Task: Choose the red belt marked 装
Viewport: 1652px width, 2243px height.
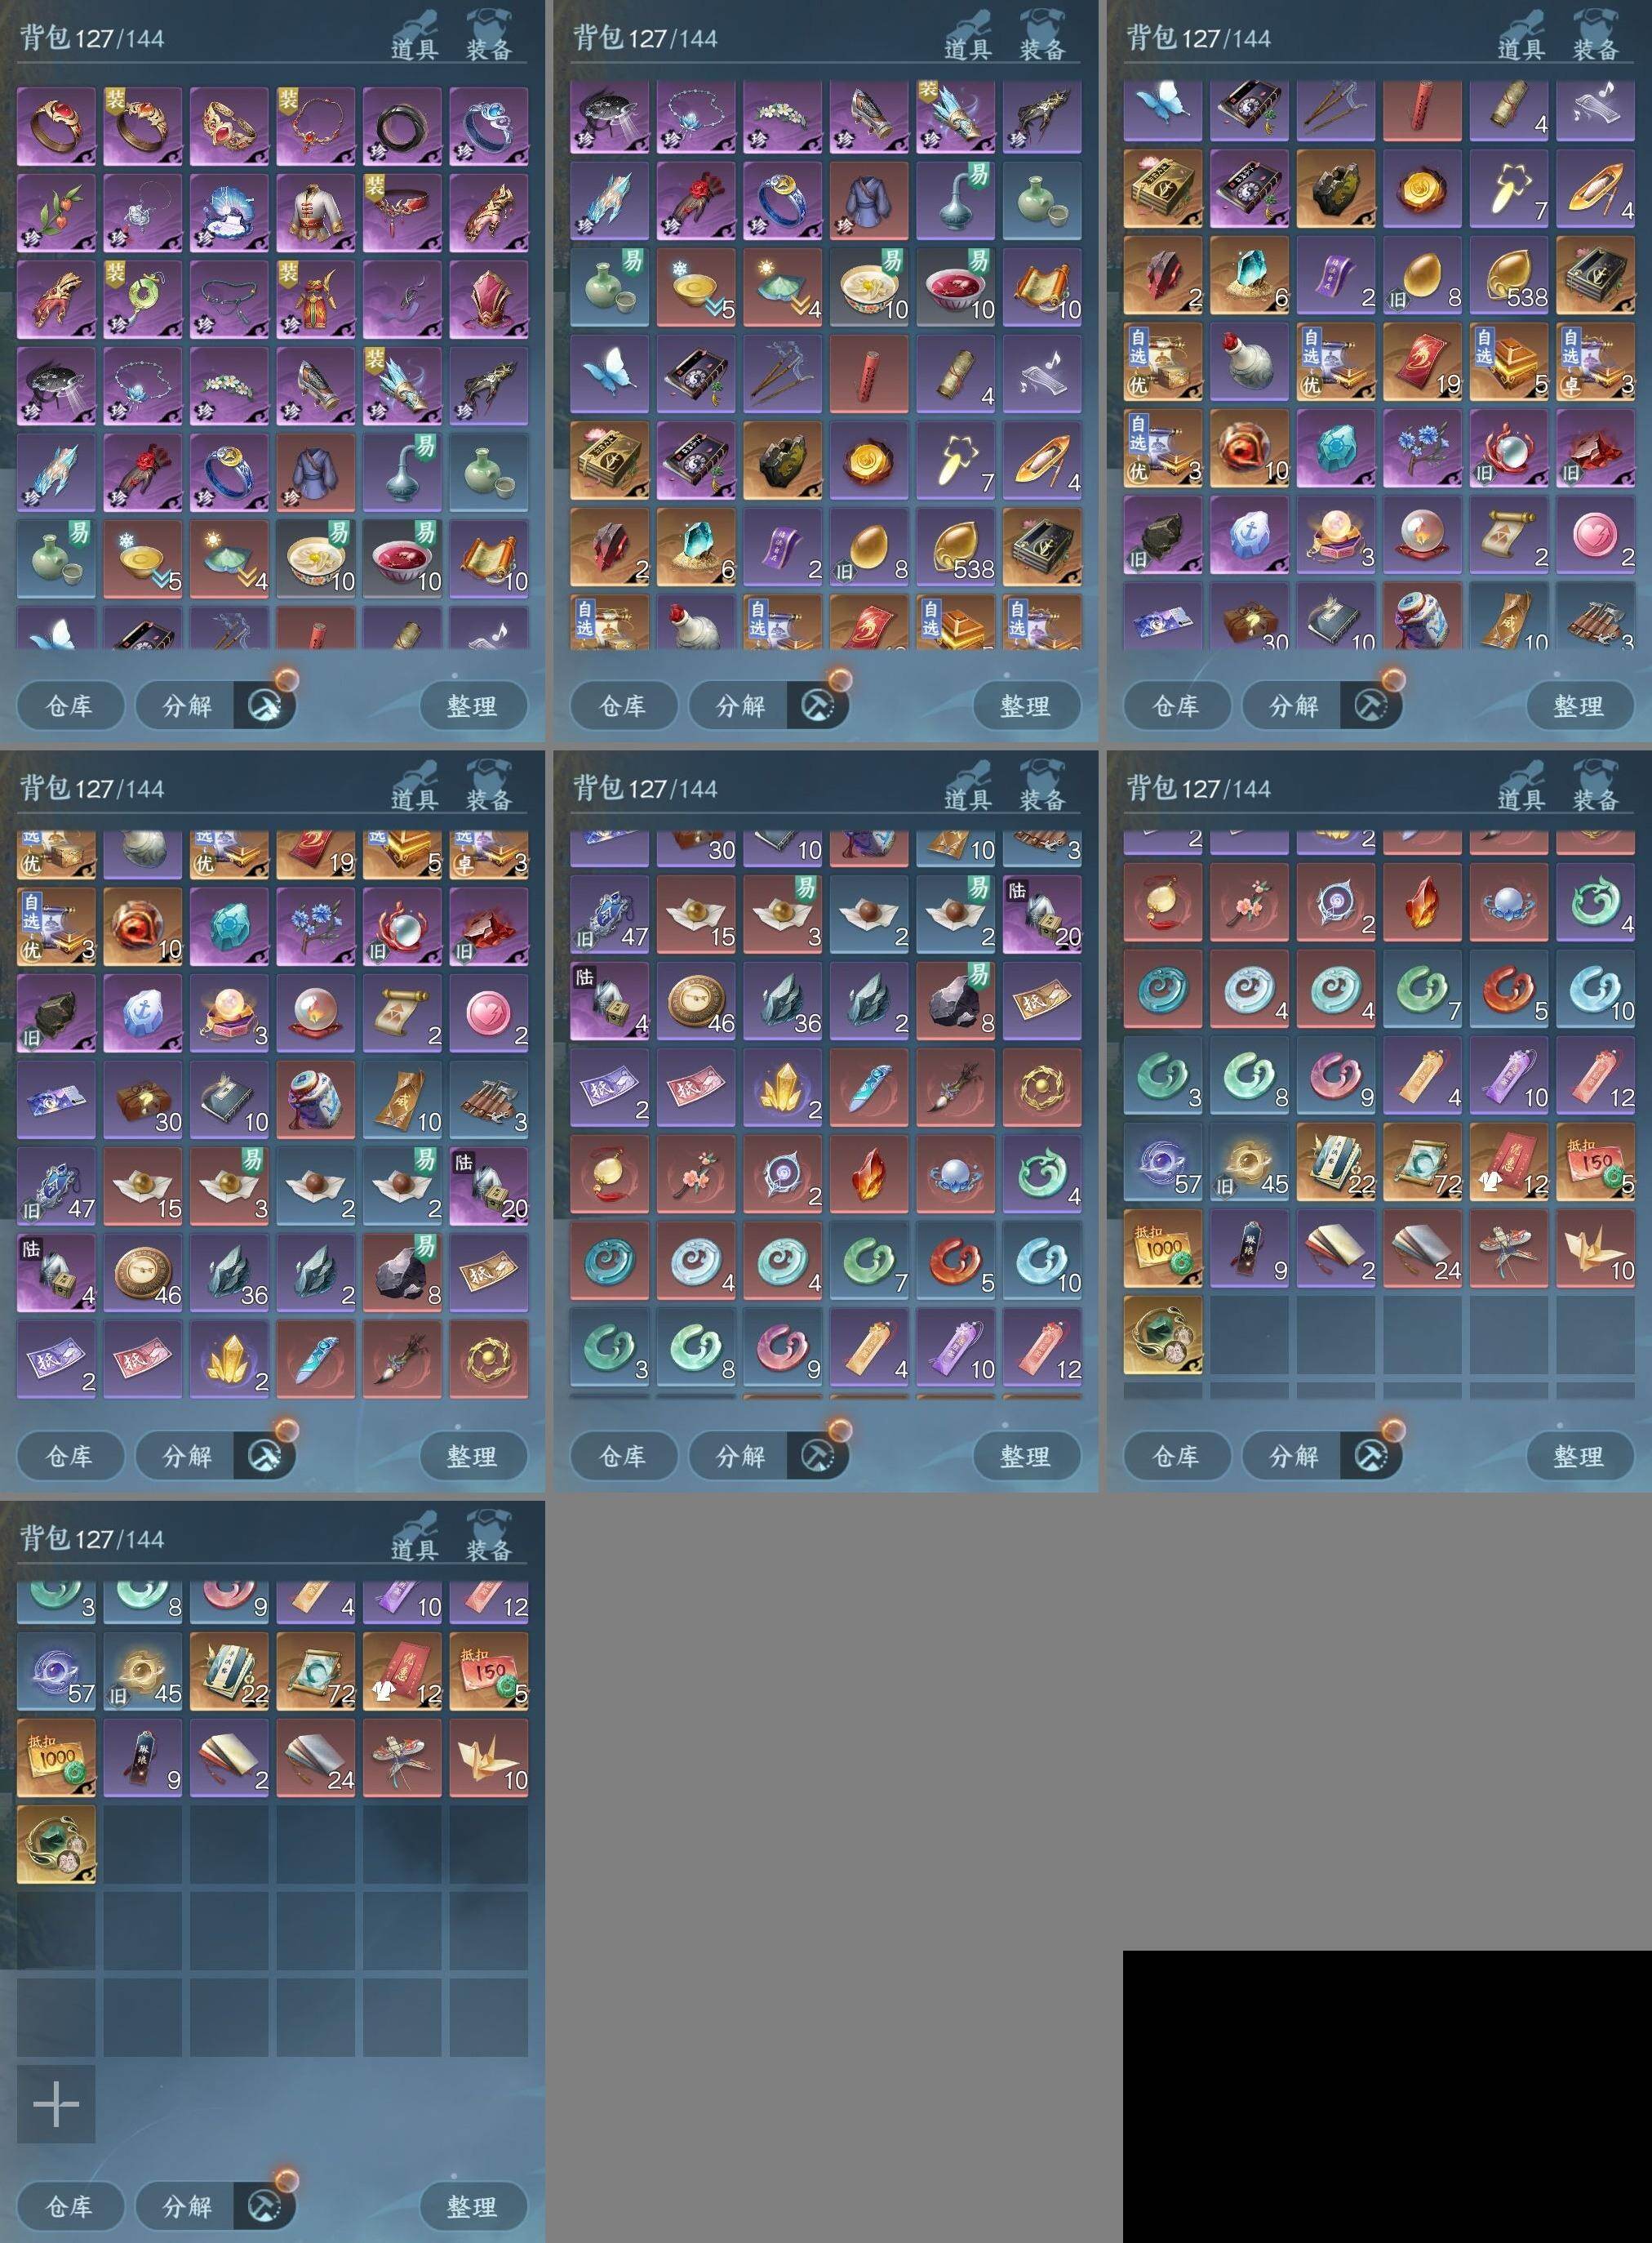Action: click(x=402, y=213)
